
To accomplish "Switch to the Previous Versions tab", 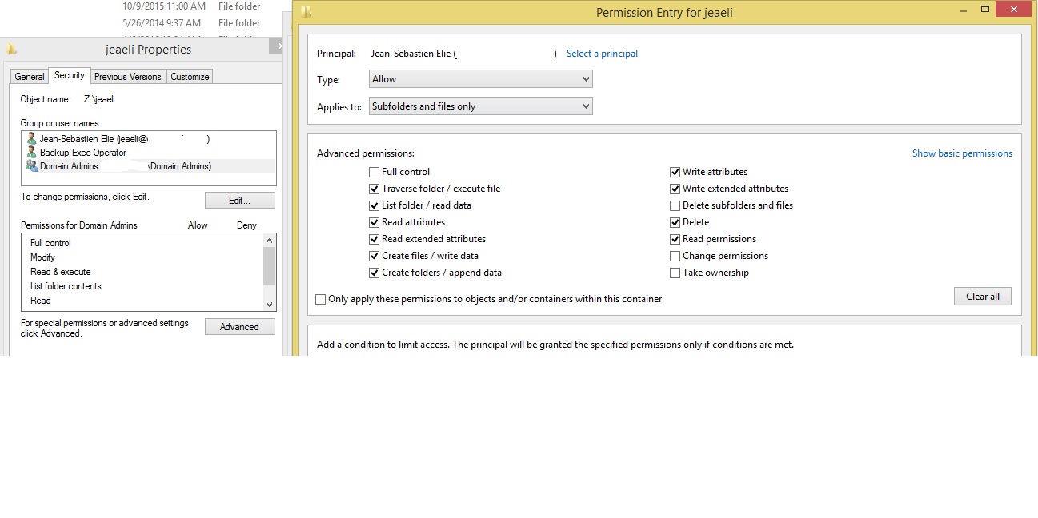I will pos(127,76).
